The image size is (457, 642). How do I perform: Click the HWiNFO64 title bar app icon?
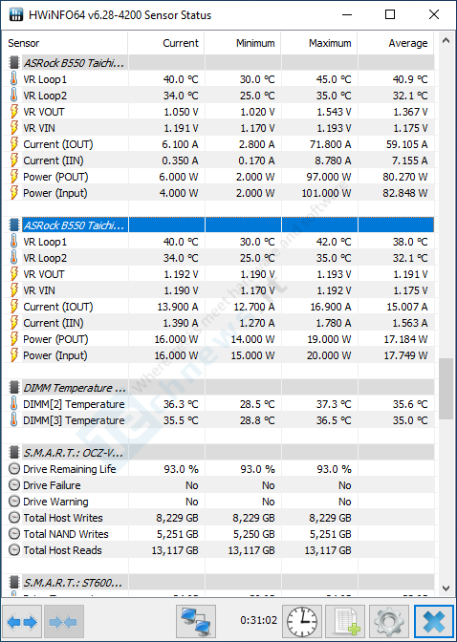16,15
